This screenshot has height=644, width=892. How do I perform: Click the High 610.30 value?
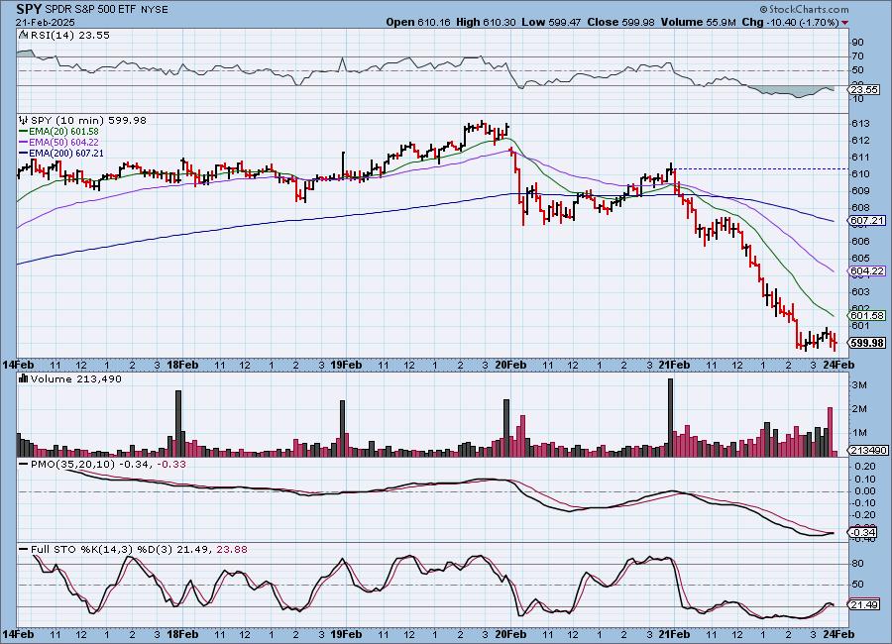[x=486, y=22]
